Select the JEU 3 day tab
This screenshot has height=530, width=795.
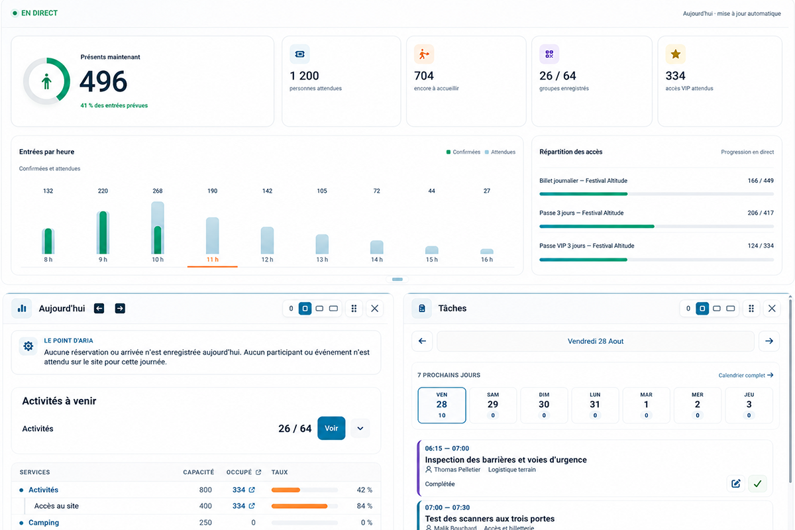pos(749,405)
